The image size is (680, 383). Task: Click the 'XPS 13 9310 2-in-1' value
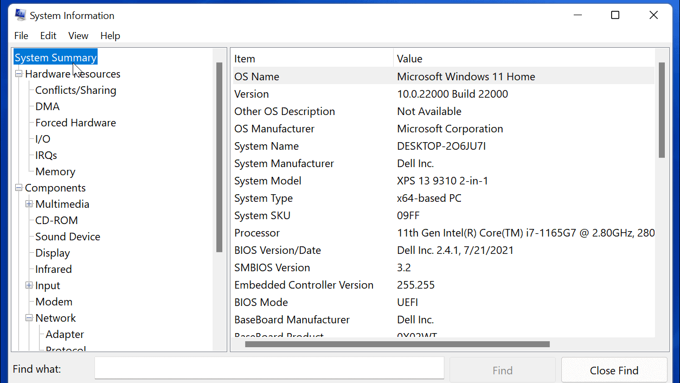point(442,181)
